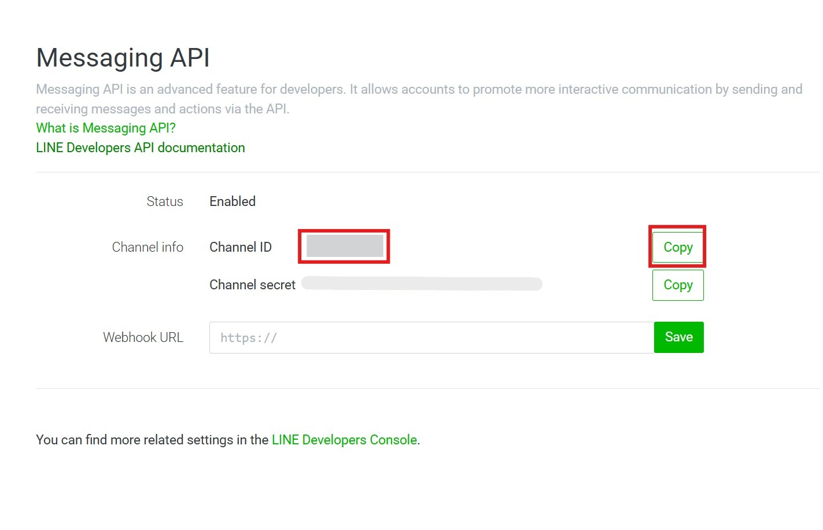823x530 pixels.
Task: Click the Channel secret label
Action: [252, 285]
